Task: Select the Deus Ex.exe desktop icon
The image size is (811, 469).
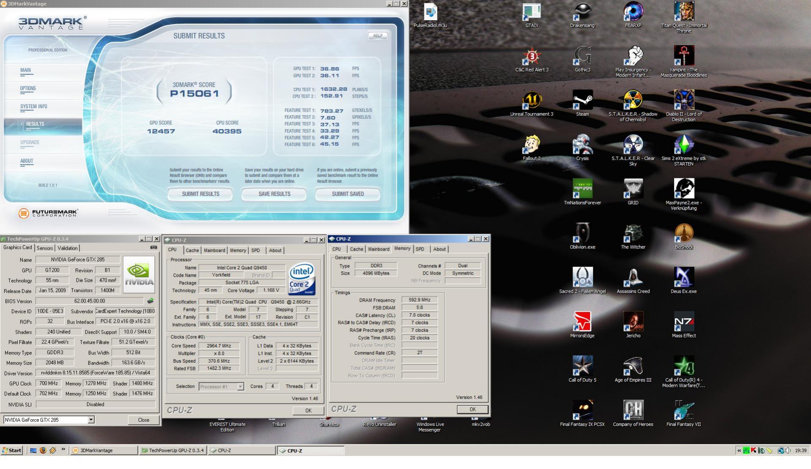Action: coord(683,281)
